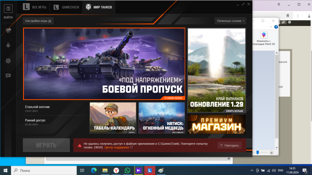Open downloads arrow icon in sidebar
Viewport: 312px width, 175px height.
coord(8,45)
